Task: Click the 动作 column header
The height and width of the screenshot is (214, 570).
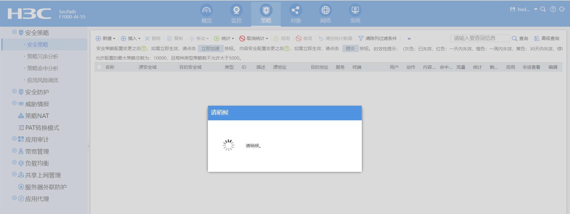Action: (x=411, y=67)
